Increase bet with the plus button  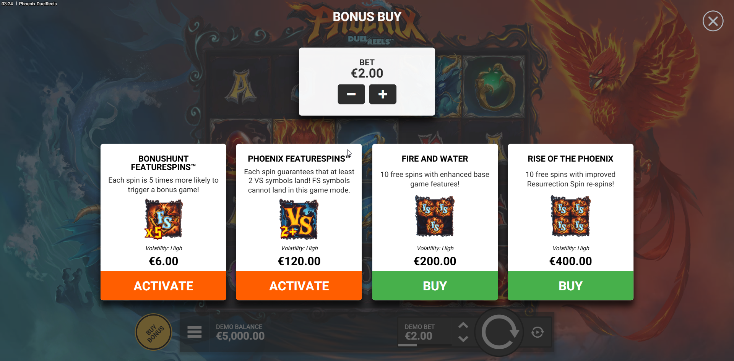click(382, 94)
